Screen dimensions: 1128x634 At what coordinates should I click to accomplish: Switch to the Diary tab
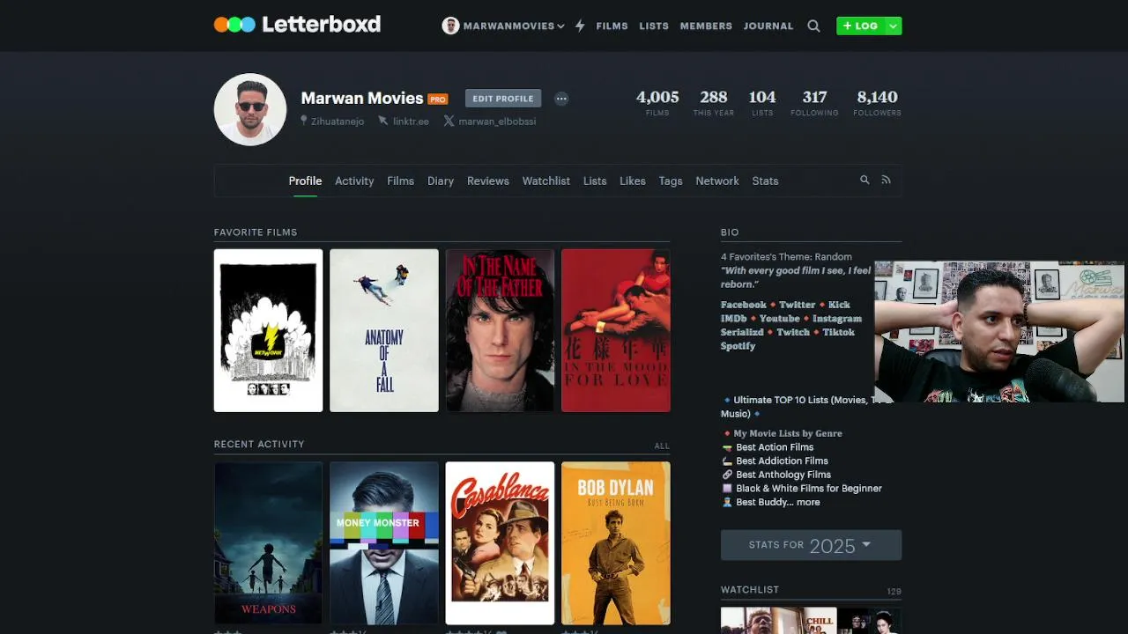441,181
